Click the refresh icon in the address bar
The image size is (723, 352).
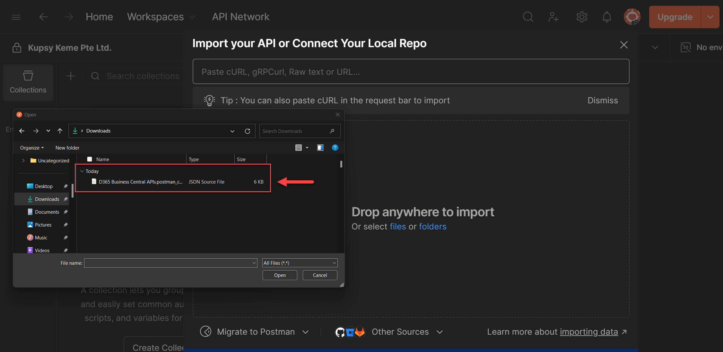(247, 131)
